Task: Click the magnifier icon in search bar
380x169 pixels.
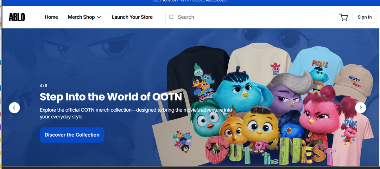Action: coord(171,17)
